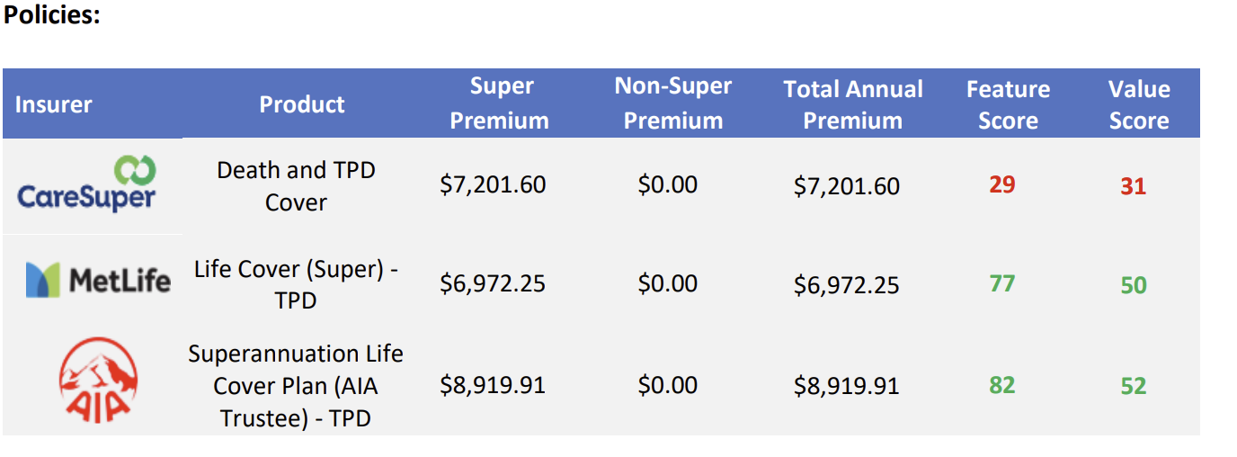The image size is (1237, 457).
Task: Select the Product column header
Action: (302, 104)
